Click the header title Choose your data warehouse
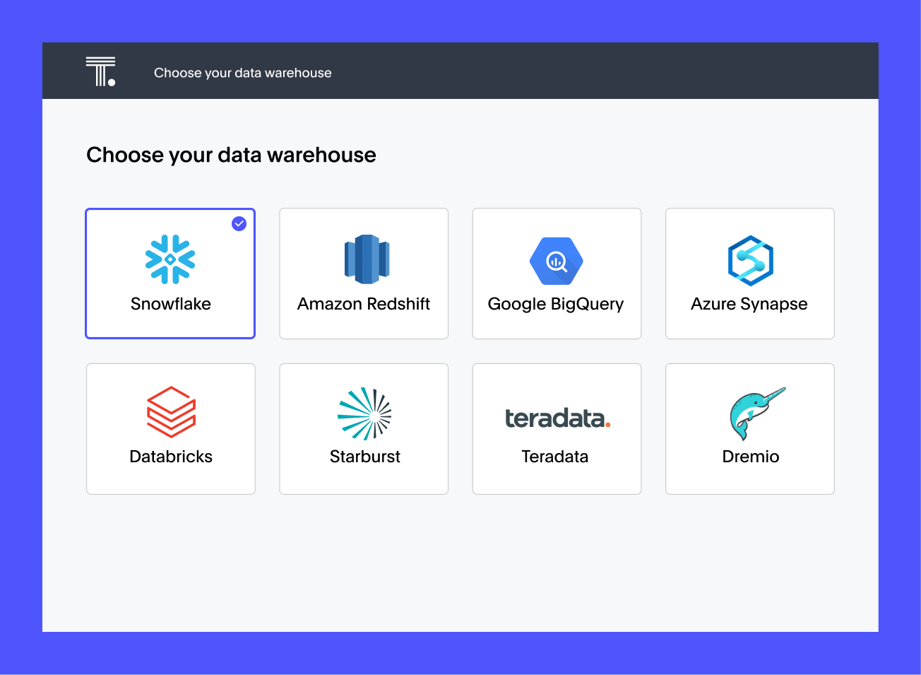The image size is (921, 675). (x=243, y=73)
